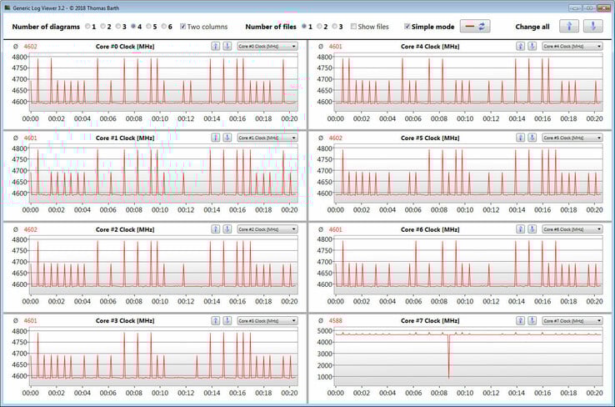Click the down arrow for Core #2 Clock
The image size is (615, 407).
tap(227, 229)
